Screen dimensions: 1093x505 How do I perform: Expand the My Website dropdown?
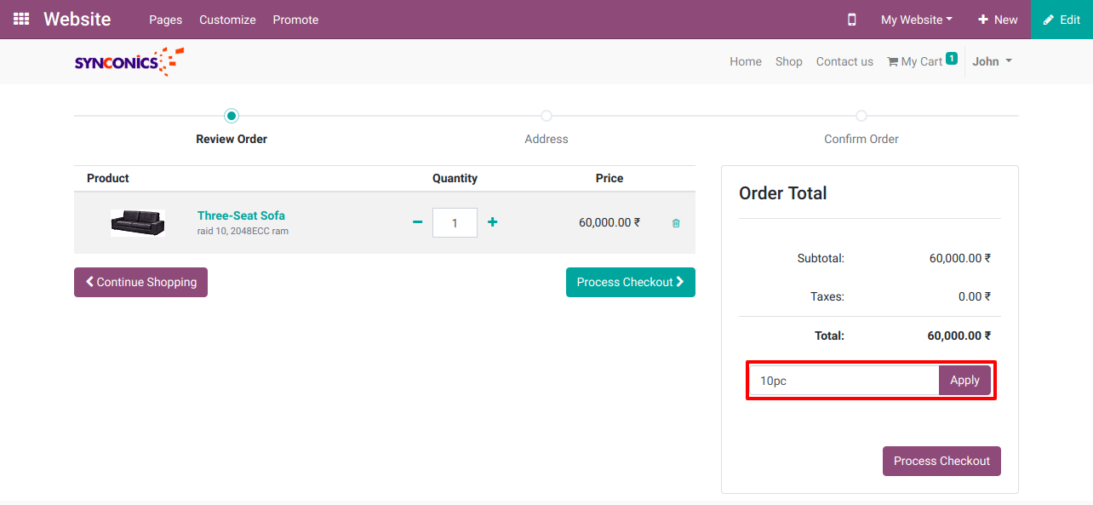pyautogui.click(x=916, y=20)
